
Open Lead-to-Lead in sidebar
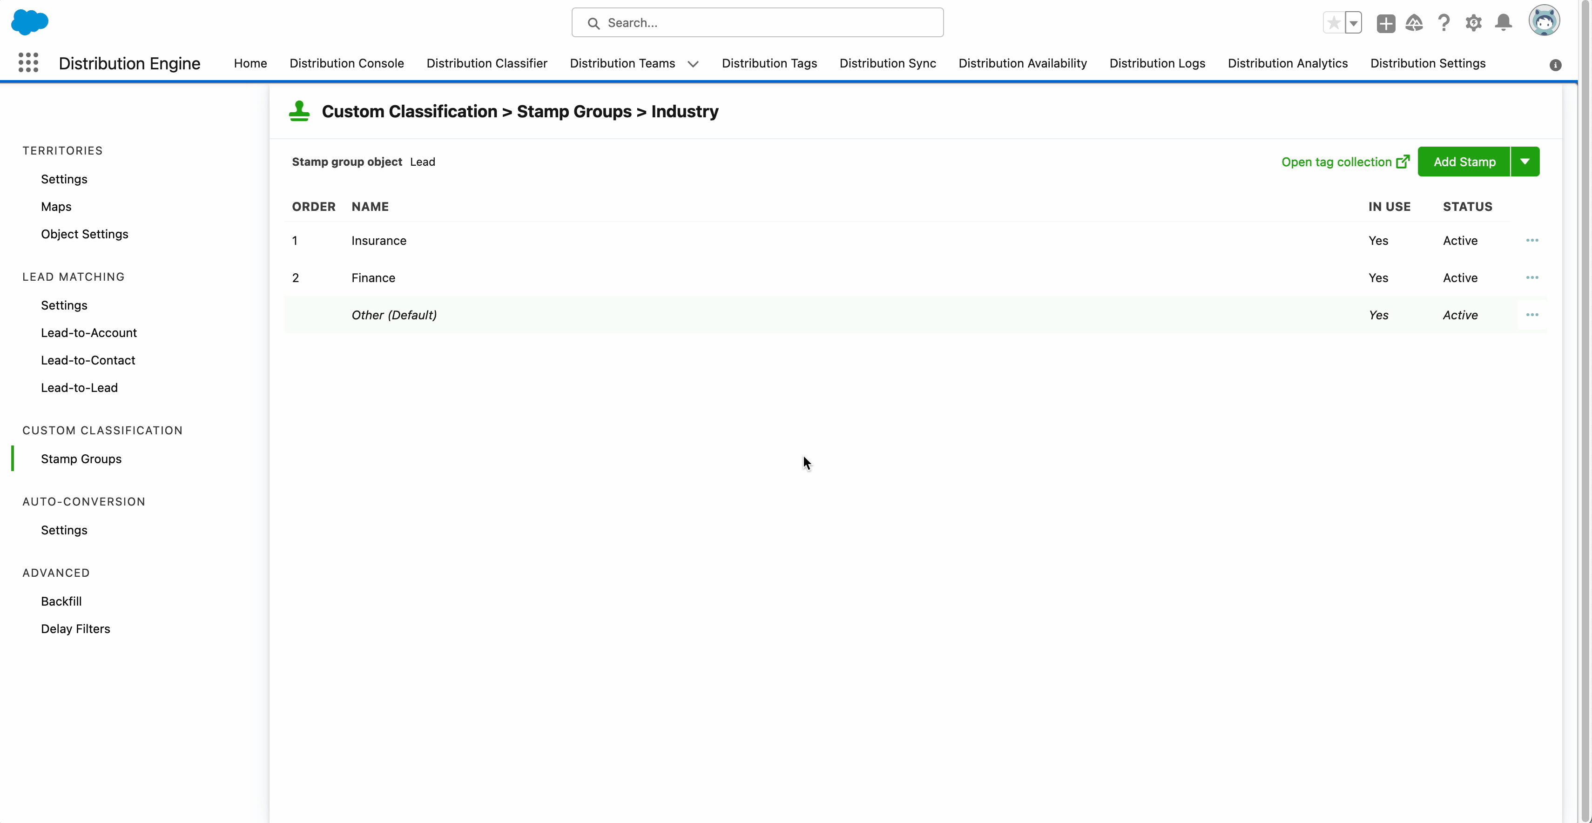coord(79,387)
